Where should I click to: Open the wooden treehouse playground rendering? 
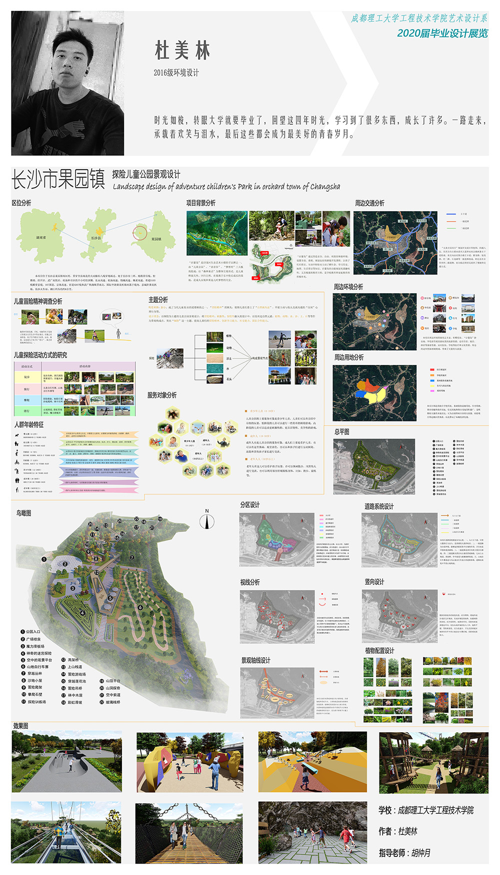coord(434,762)
